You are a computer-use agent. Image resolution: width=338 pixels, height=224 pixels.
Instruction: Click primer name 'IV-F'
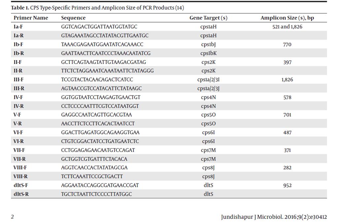18,97
